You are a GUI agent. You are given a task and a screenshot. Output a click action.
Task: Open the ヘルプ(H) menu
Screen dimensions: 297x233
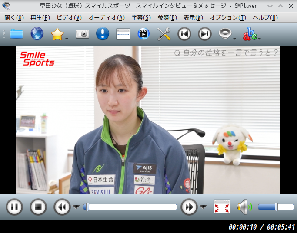265,18
